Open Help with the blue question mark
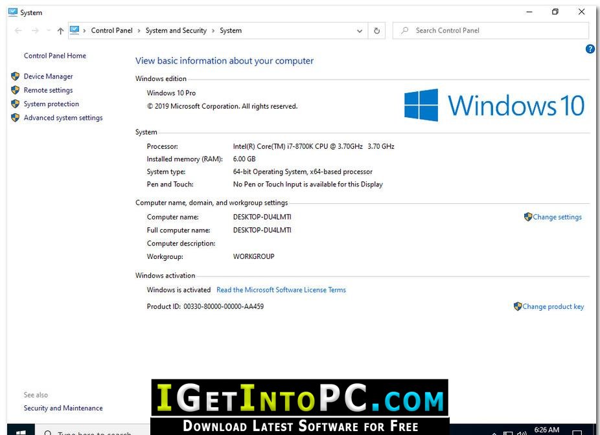The image size is (600, 435). coord(590,49)
